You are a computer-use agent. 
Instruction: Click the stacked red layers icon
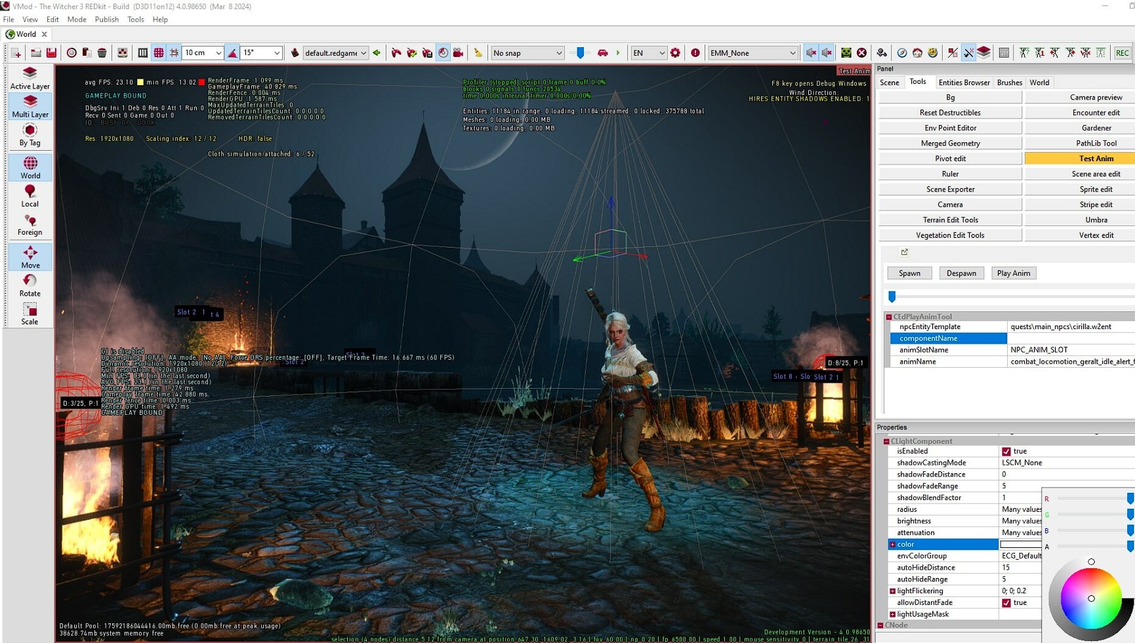[x=983, y=53]
